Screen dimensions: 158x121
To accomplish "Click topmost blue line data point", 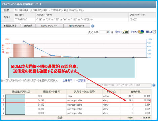I will tap(24, 41).
